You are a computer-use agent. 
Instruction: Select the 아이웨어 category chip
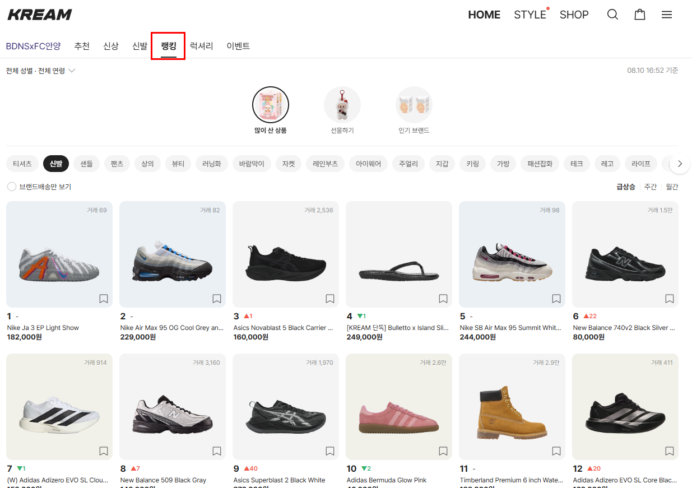[x=368, y=164]
